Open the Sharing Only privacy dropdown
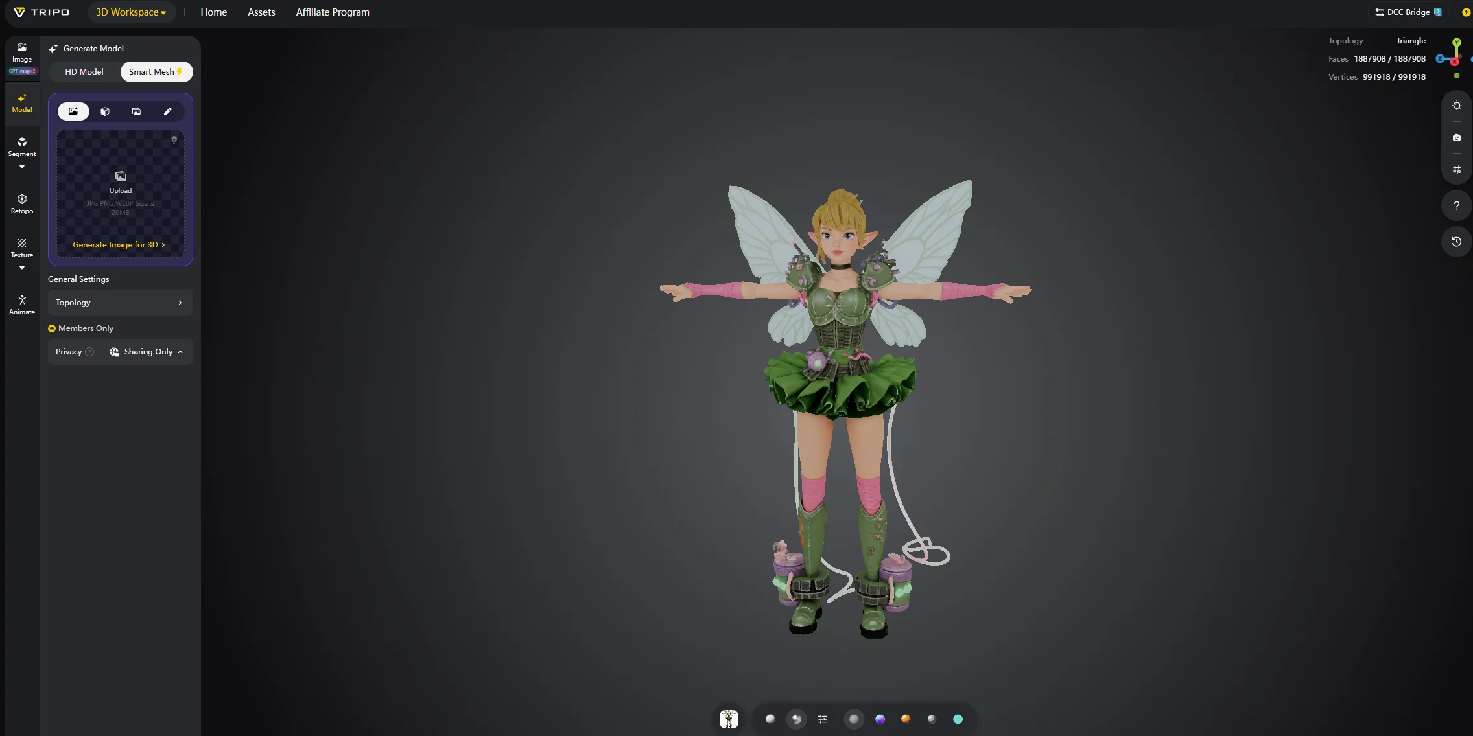The image size is (1473, 736). pos(147,352)
